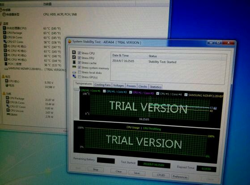Click the icon of CPU Uncore power row
The image size is (250, 185).
pyautogui.click(x=8, y=110)
